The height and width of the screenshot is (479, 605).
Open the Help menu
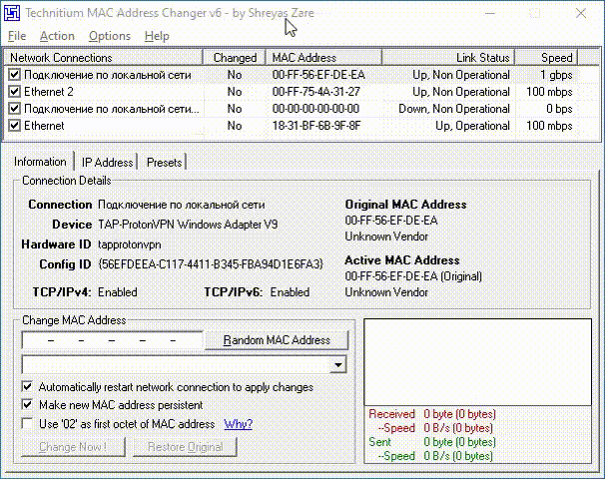pyautogui.click(x=157, y=36)
